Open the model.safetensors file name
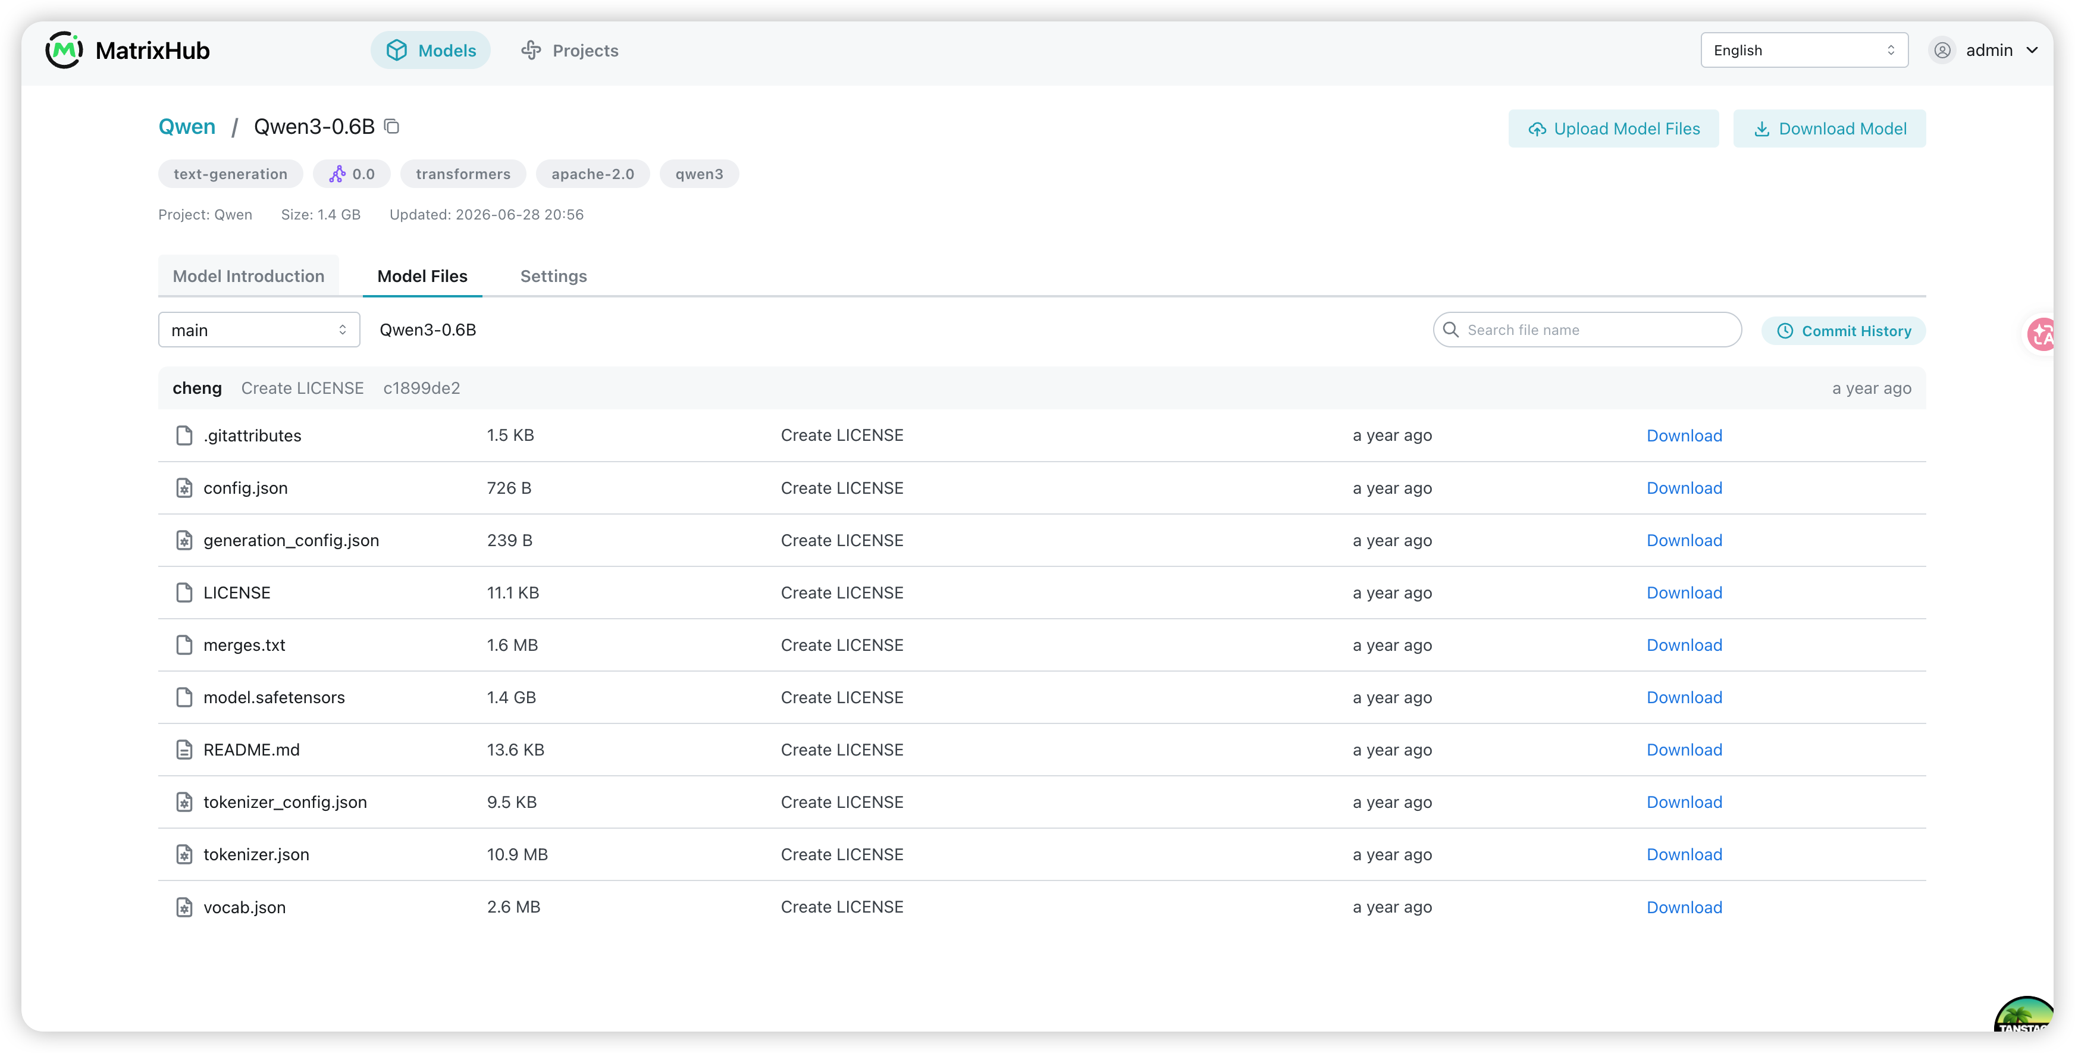The image size is (2075, 1053). pyautogui.click(x=274, y=697)
